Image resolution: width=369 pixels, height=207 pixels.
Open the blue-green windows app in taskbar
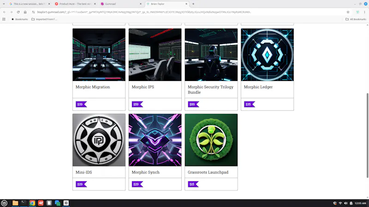(x=57, y=203)
